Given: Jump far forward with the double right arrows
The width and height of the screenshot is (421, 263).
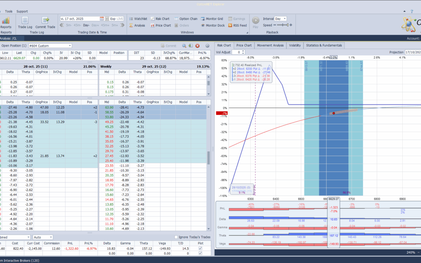Looking at the screenshot, I should pos(122,25).
